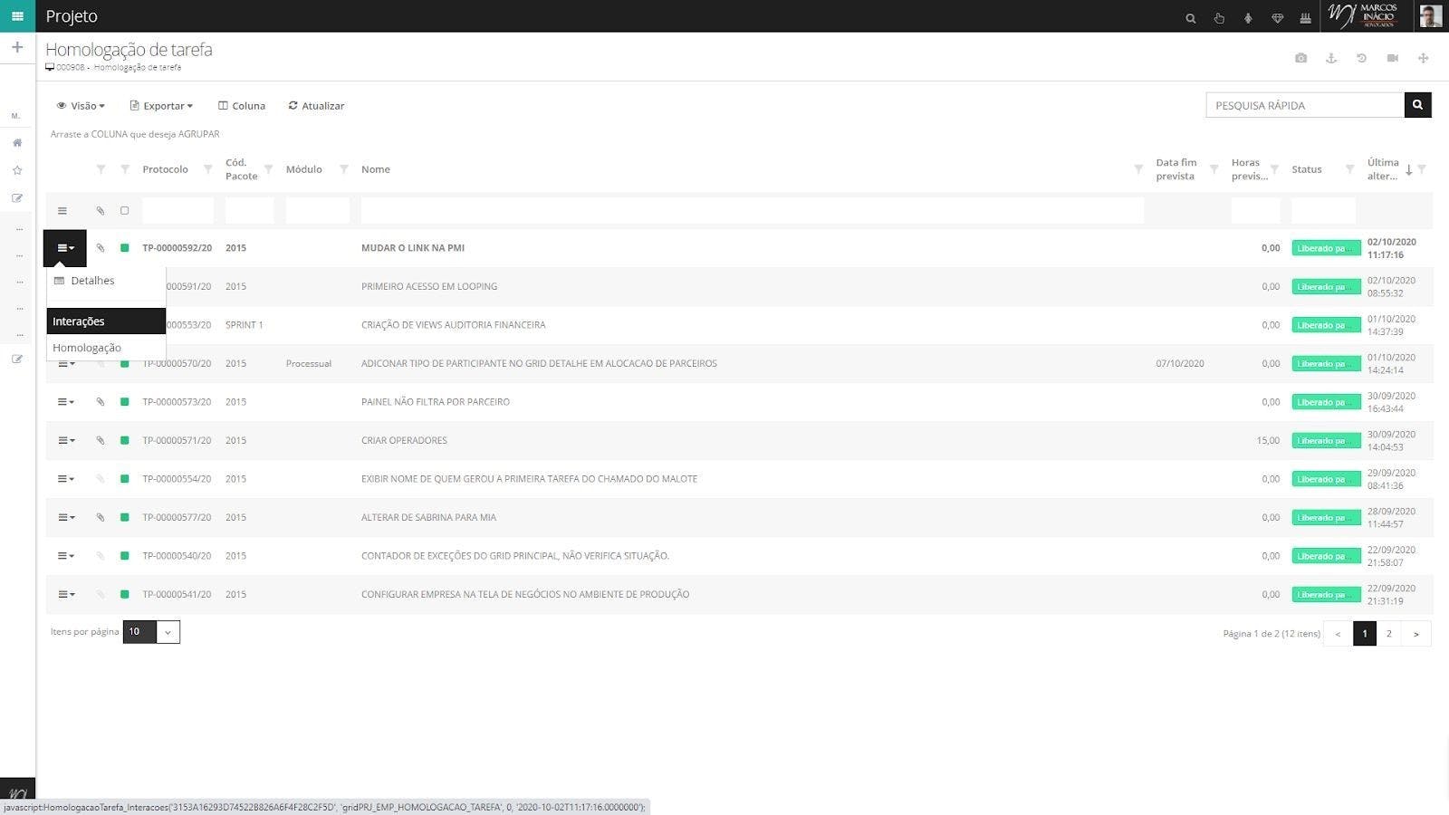Click the green status square on row TP-00000573/20
1449x815 pixels.
[125, 402]
